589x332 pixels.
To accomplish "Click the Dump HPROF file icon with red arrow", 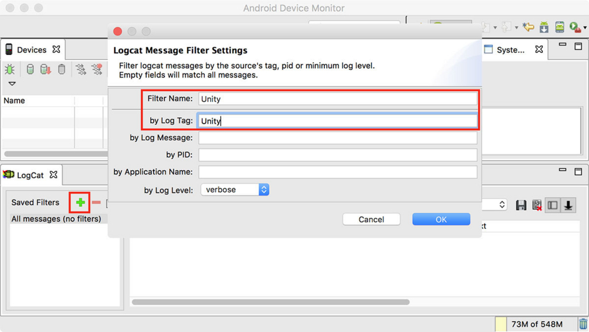I will [x=45, y=69].
